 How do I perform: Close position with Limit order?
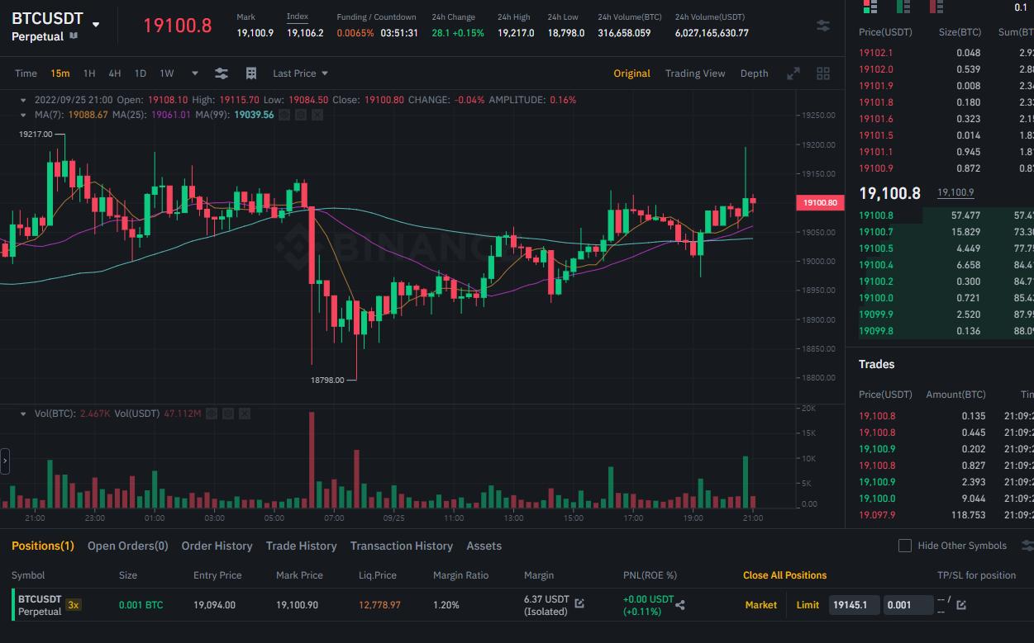[x=808, y=605]
